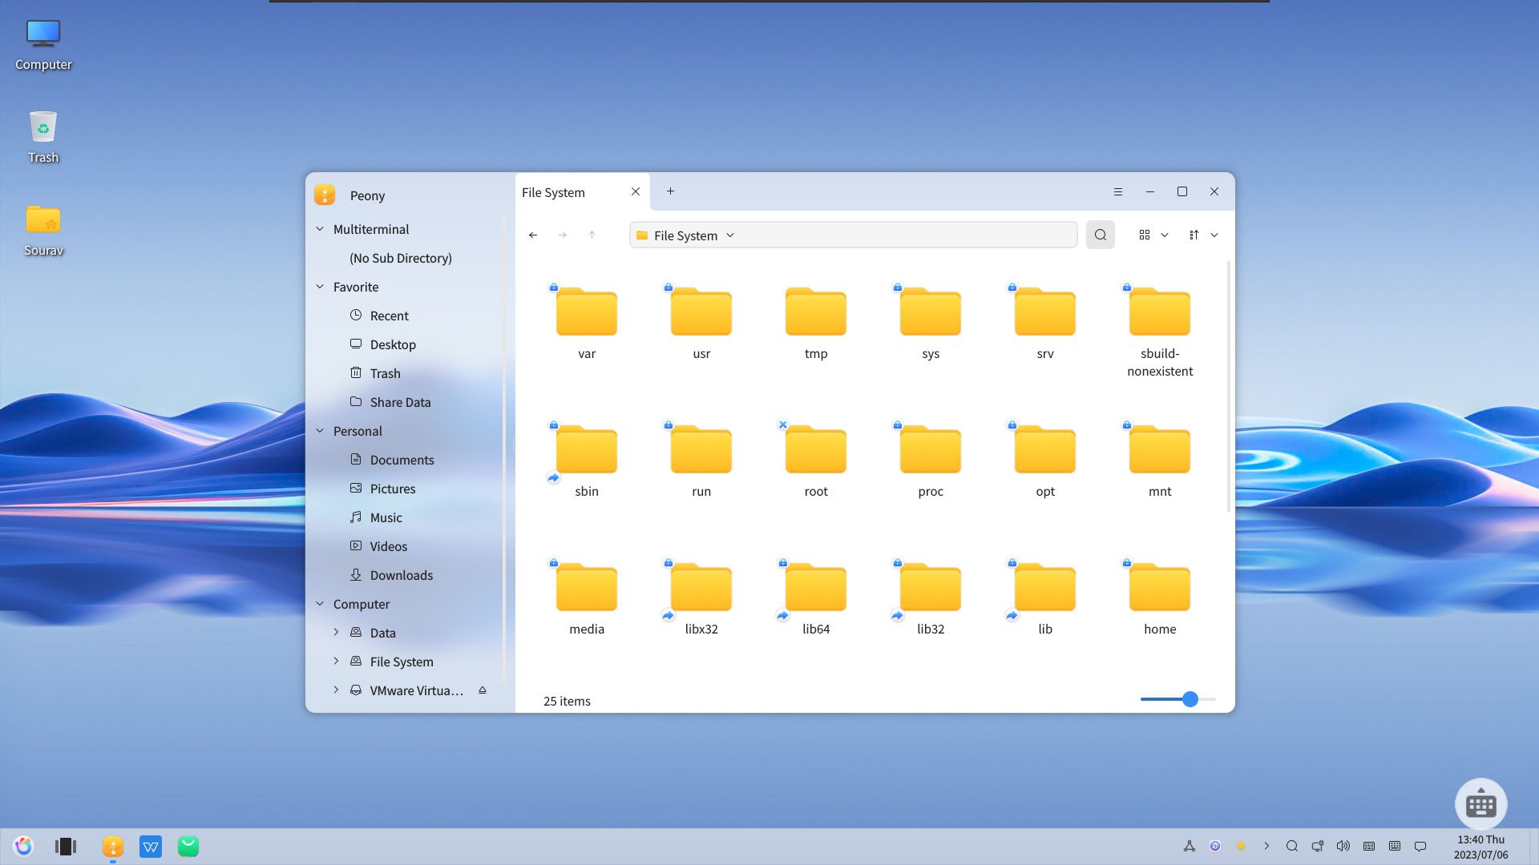Open the File System path dropdown
1539x865 pixels.
(729, 235)
